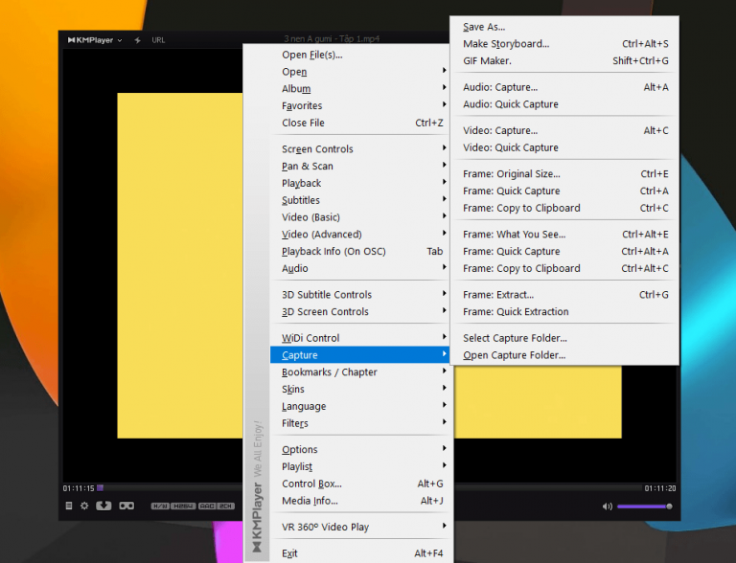This screenshot has height=563, width=736.
Task: Choose Select Capture Folder...
Action: [x=564, y=338]
